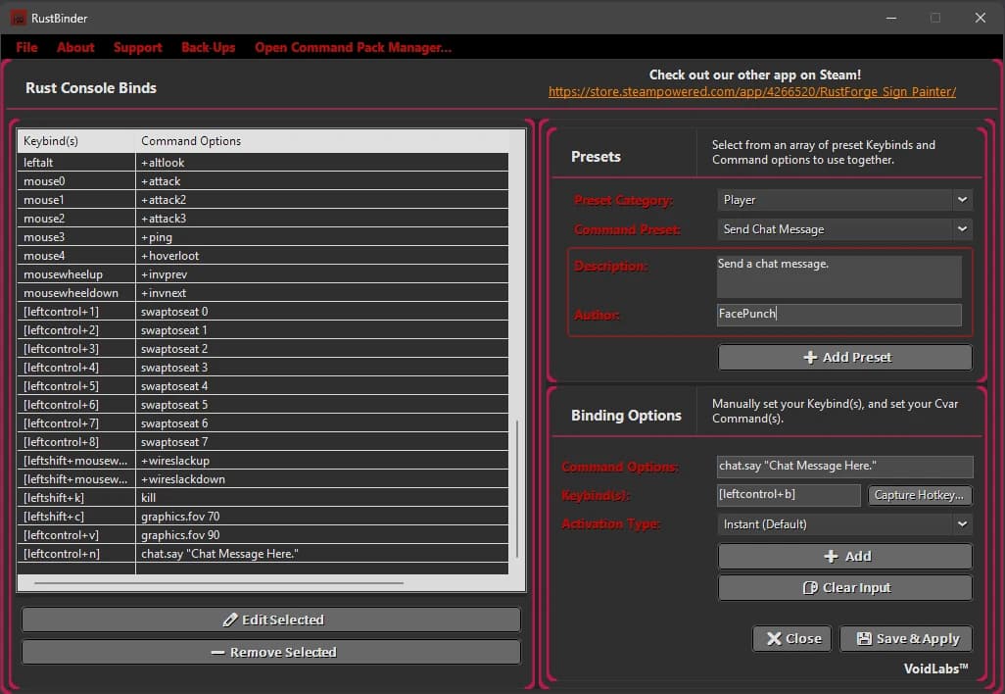Image resolution: width=1005 pixels, height=694 pixels.
Task: Select the leftalt bind row
Action: [263, 163]
